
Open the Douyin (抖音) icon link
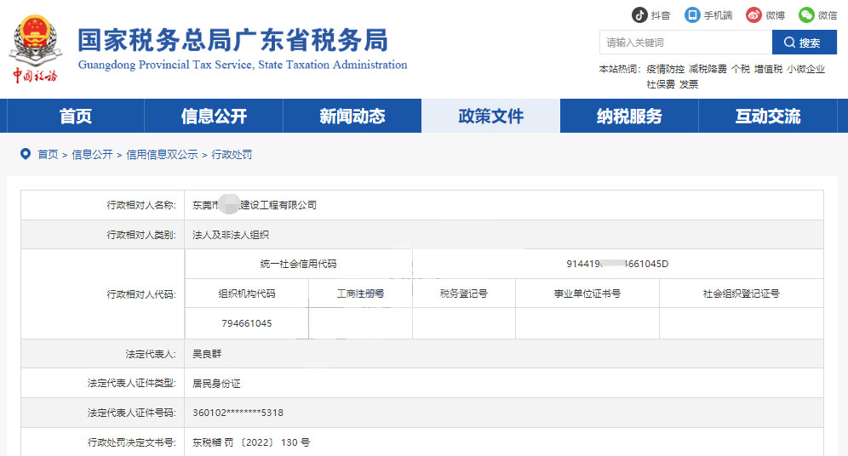[639, 15]
